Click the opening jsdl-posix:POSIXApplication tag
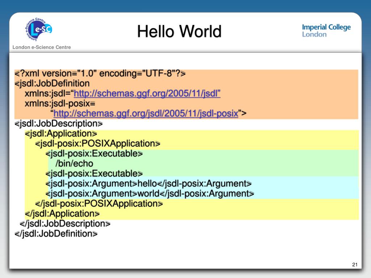 click(97, 143)
